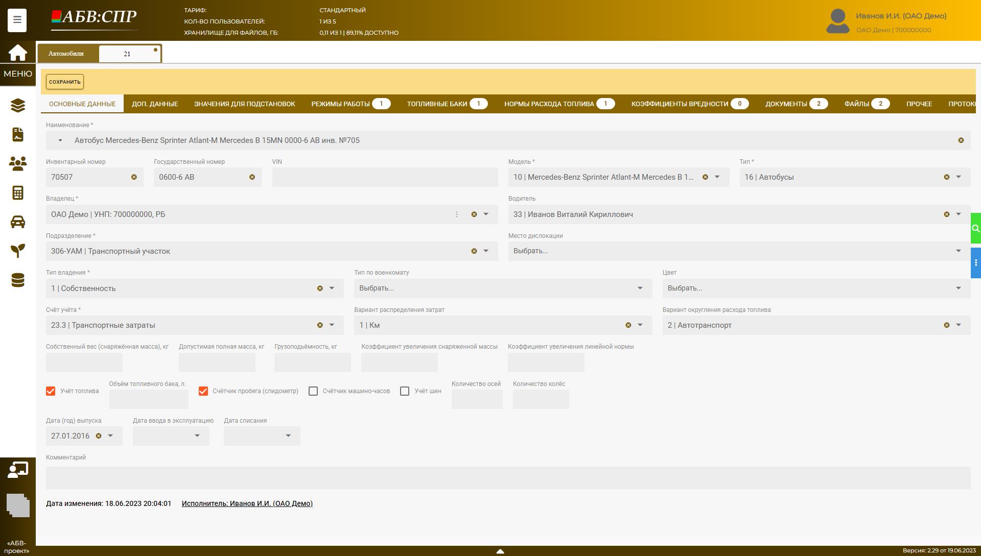Open the plant sprout sidebar icon
The height and width of the screenshot is (556, 981).
[17, 251]
